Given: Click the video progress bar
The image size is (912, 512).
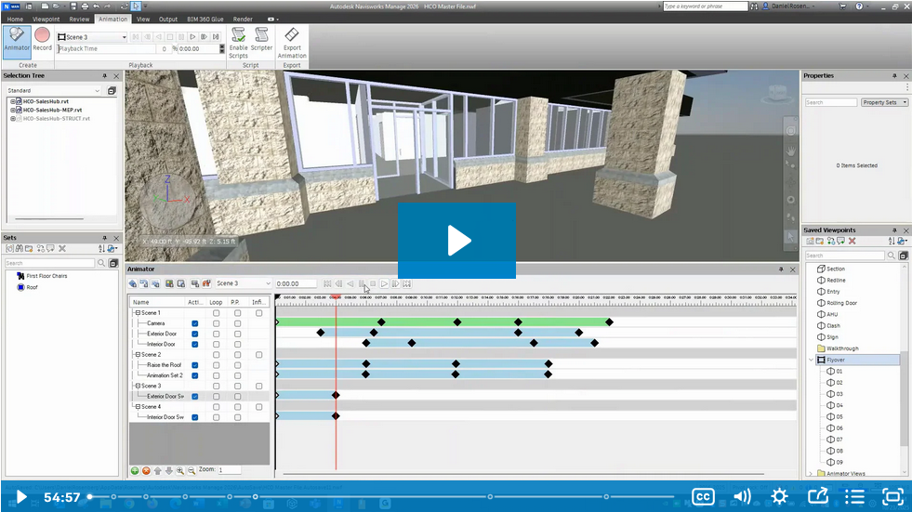Looking at the screenshot, I should (x=372, y=497).
